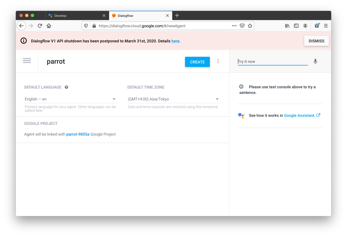Click the CREATE button
This screenshot has height=237, width=347.
point(197,62)
